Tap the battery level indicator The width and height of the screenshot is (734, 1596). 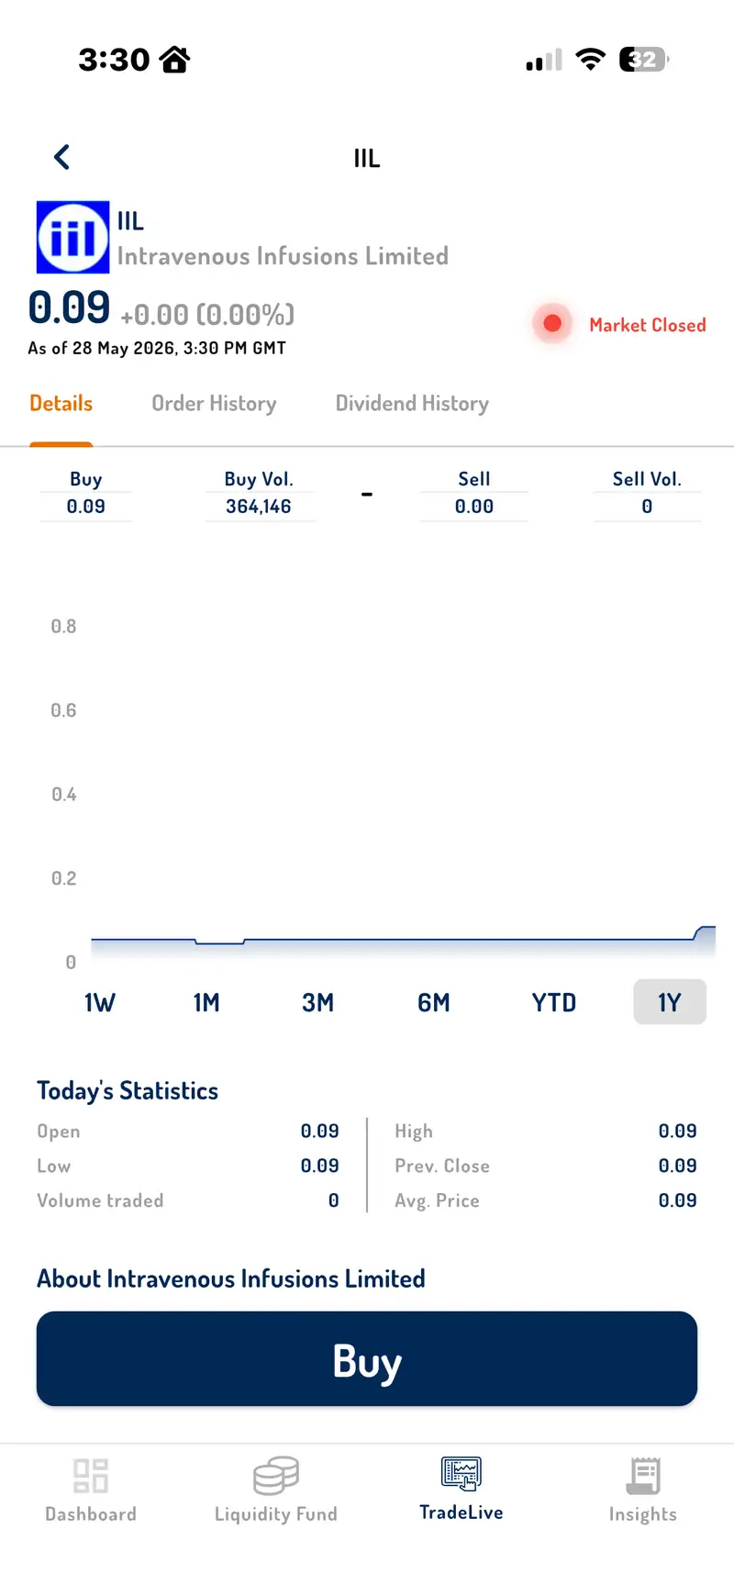coord(644,60)
